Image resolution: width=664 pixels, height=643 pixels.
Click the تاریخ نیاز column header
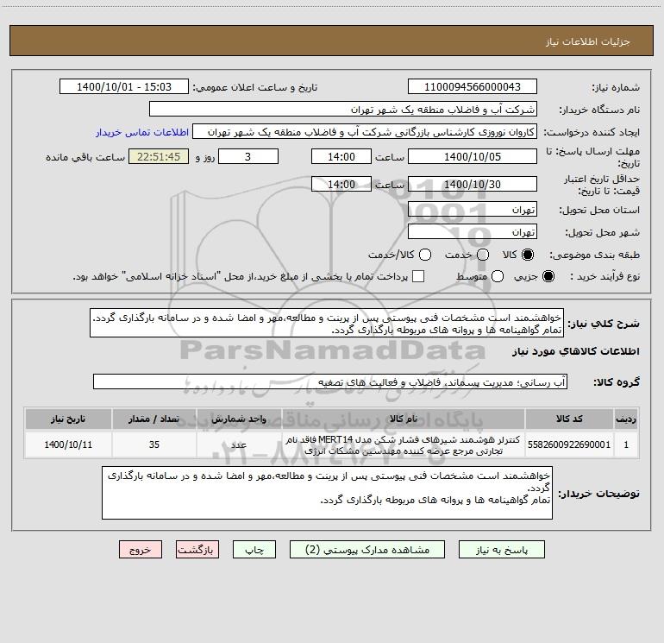pos(68,419)
